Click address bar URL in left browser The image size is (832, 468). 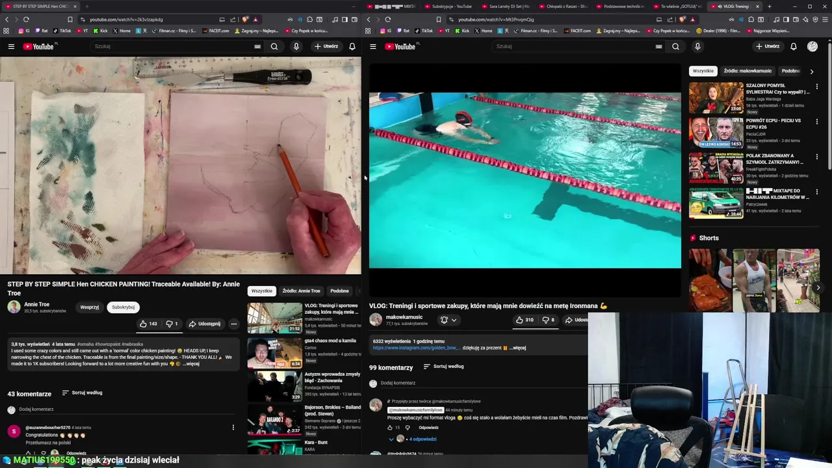[x=127, y=19]
